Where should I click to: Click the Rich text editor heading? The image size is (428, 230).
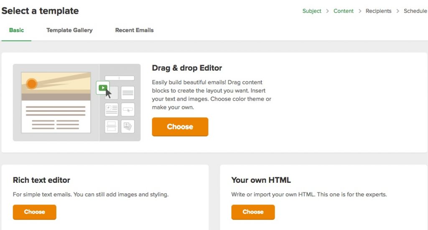click(41, 180)
